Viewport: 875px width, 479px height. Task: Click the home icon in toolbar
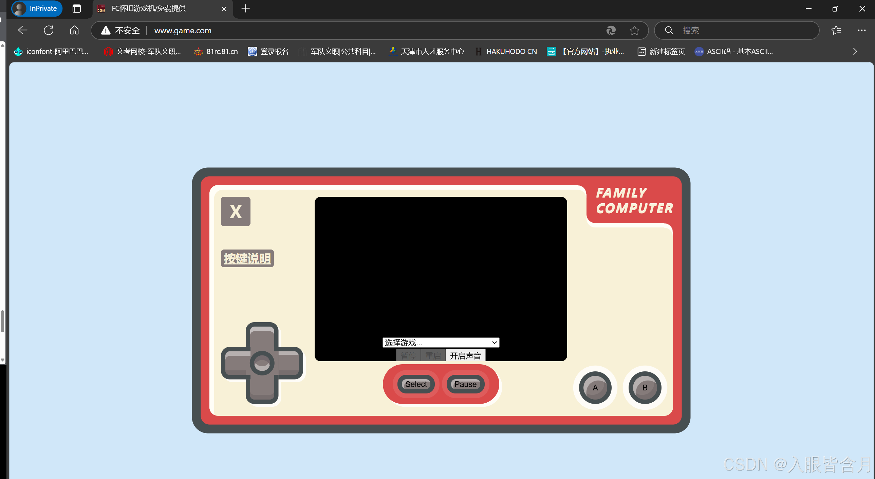click(74, 30)
